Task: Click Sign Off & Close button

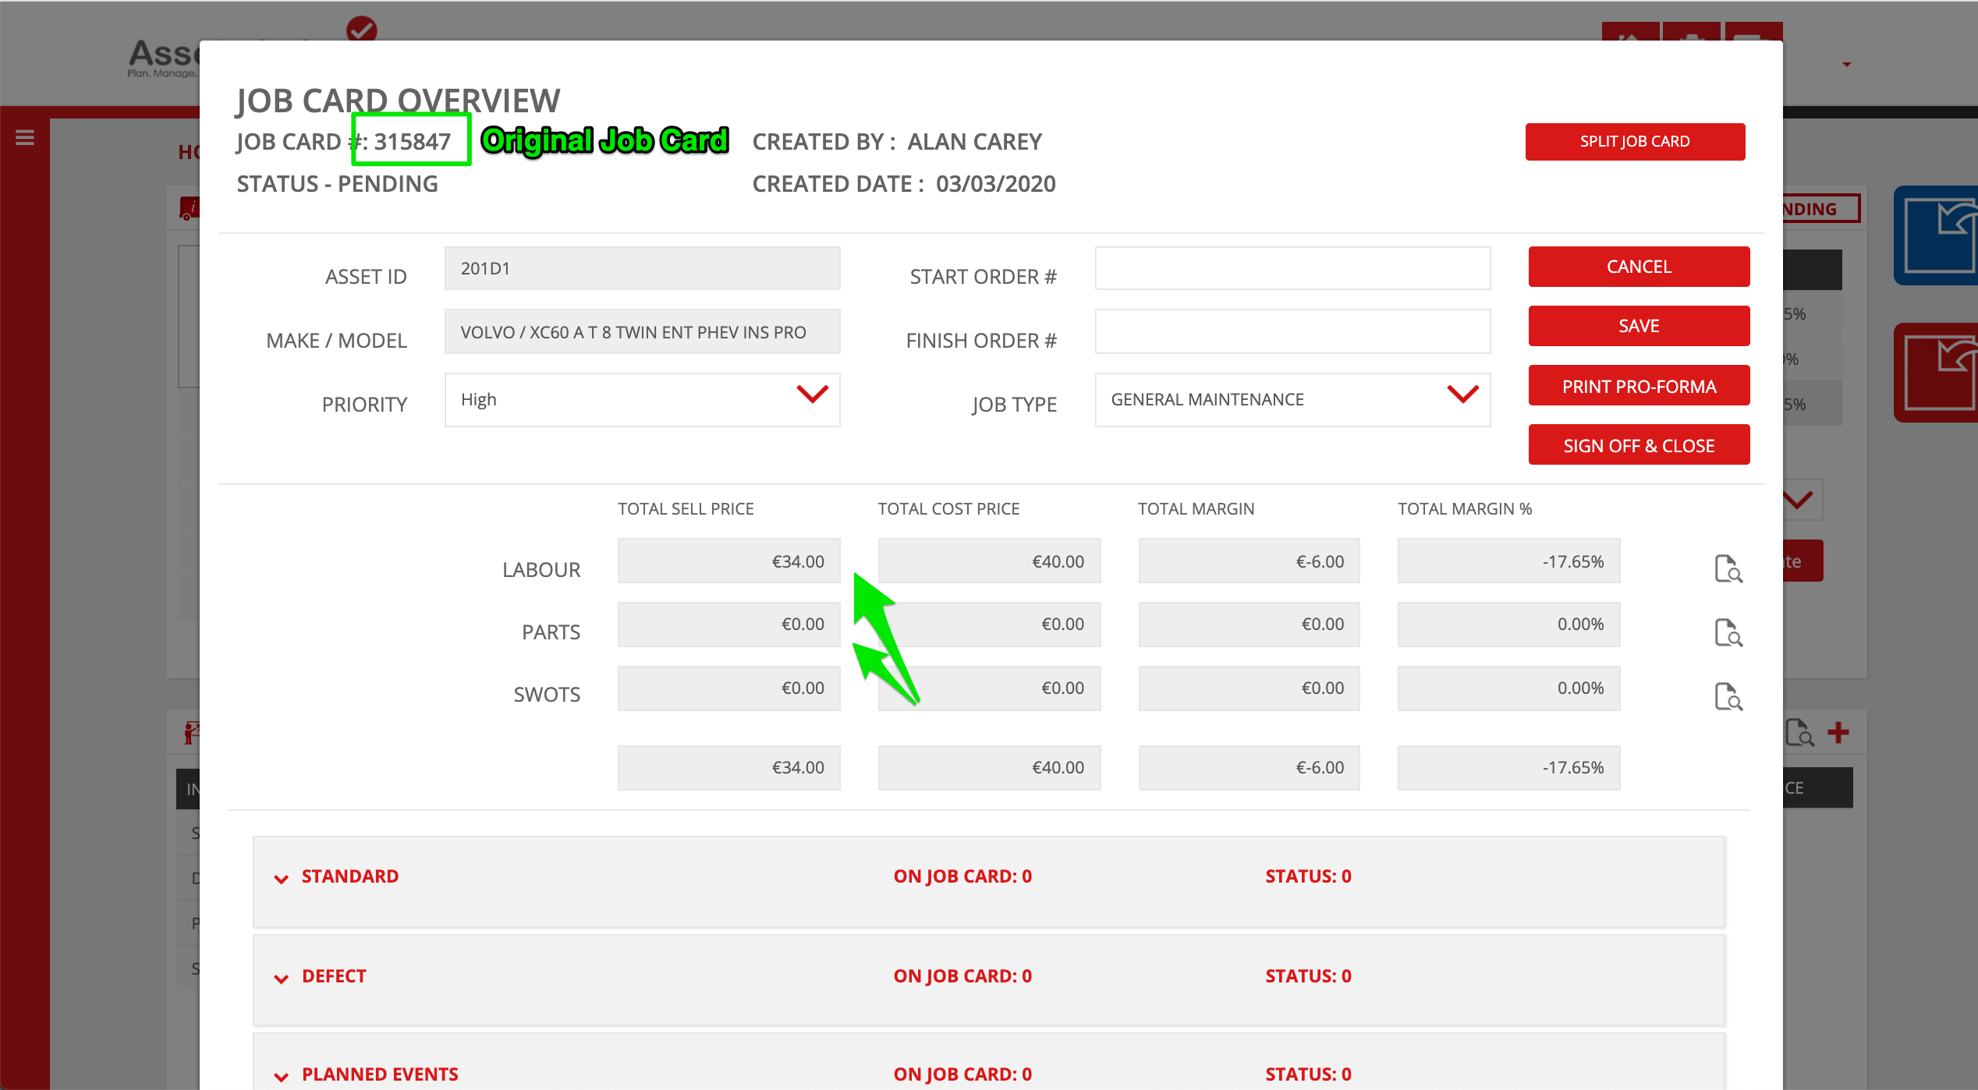Action: coord(1639,445)
